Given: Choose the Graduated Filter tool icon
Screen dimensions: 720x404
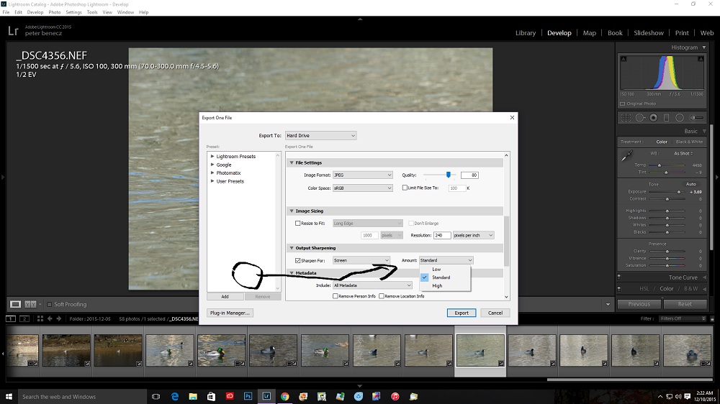Looking at the screenshot, I should 667,117.
